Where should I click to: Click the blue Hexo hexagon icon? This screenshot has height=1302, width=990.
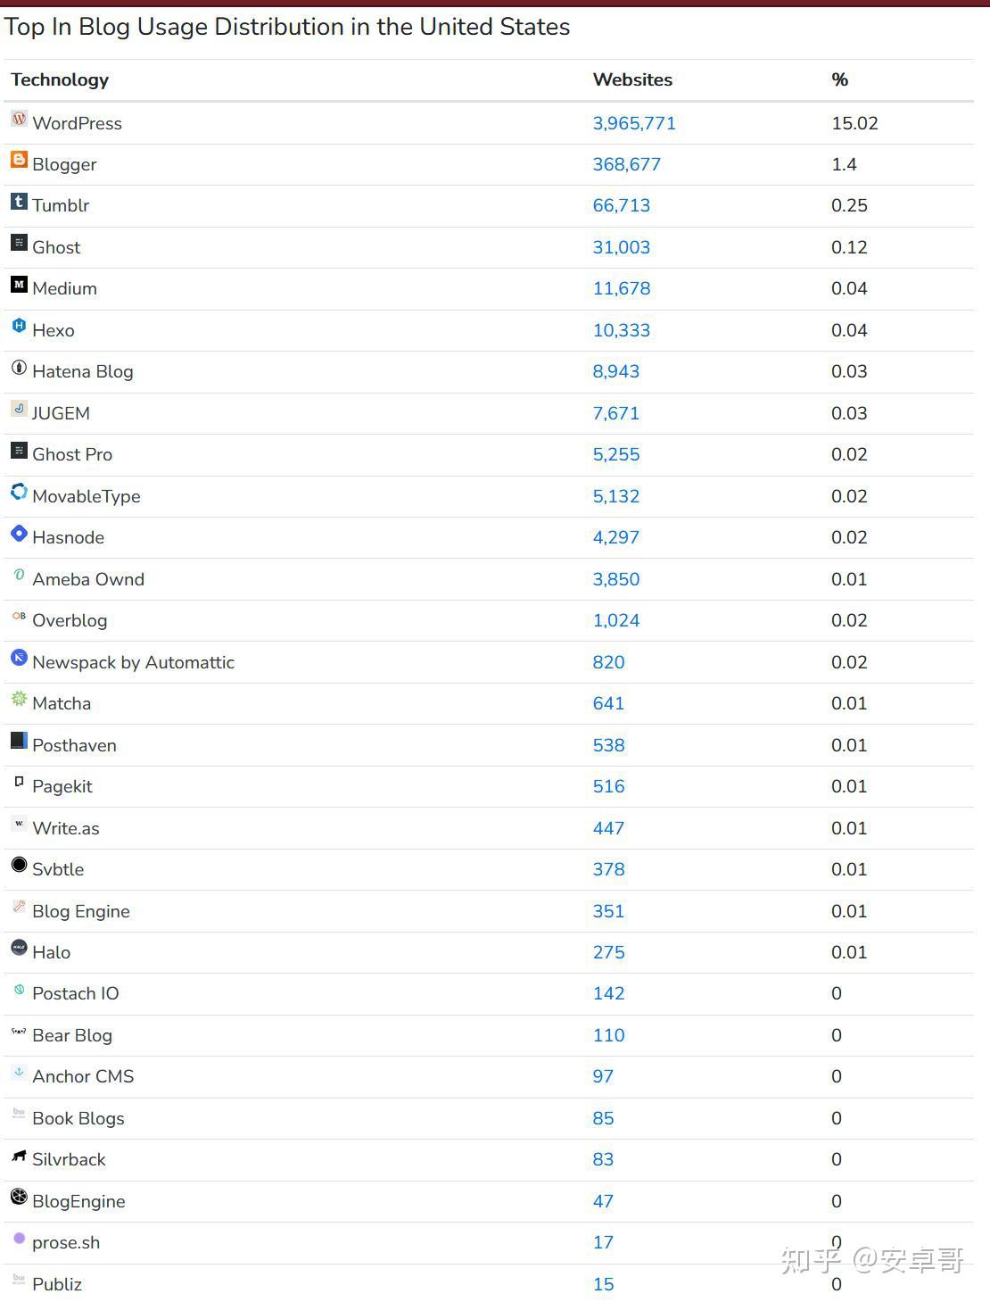[19, 326]
